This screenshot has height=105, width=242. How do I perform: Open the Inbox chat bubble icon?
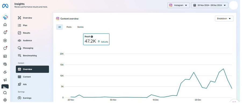[x=5, y=48]
